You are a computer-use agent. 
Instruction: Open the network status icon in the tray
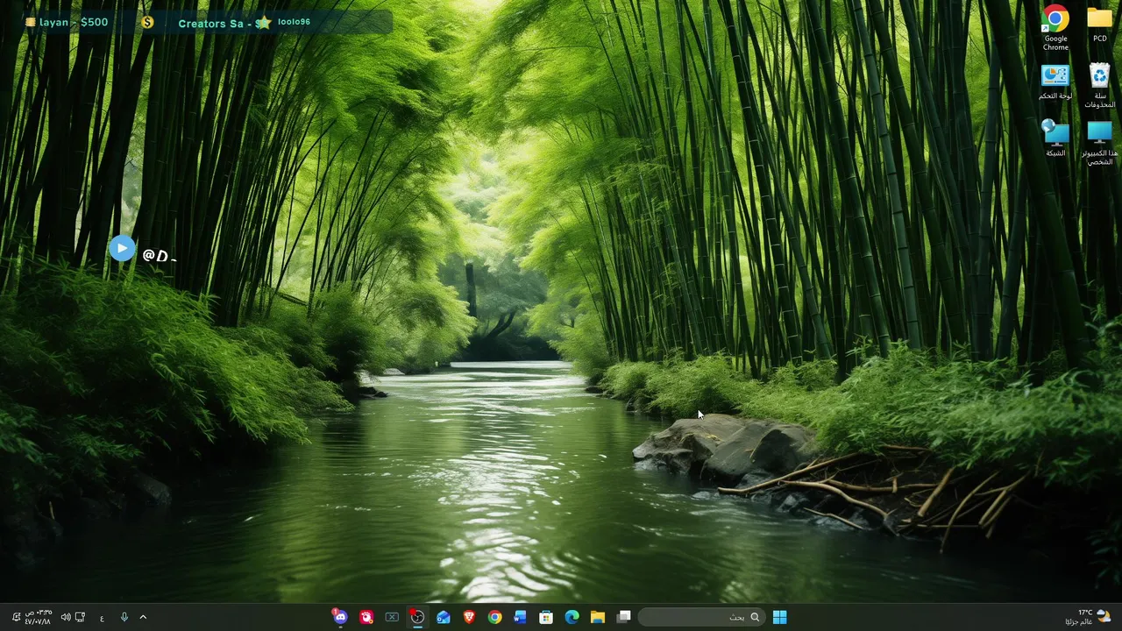click(80, 617)
